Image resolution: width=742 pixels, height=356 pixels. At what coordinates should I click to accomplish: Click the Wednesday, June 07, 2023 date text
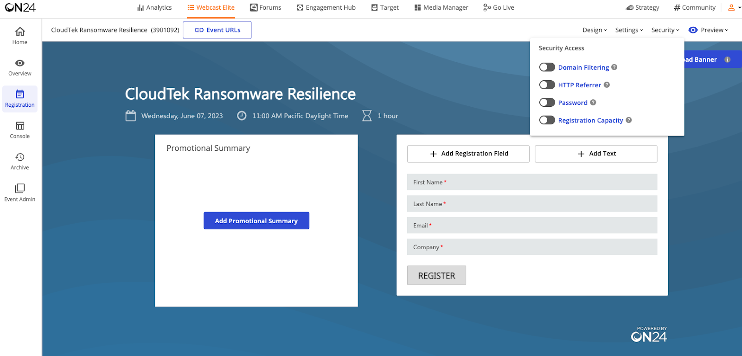click(x=182, y=116)
